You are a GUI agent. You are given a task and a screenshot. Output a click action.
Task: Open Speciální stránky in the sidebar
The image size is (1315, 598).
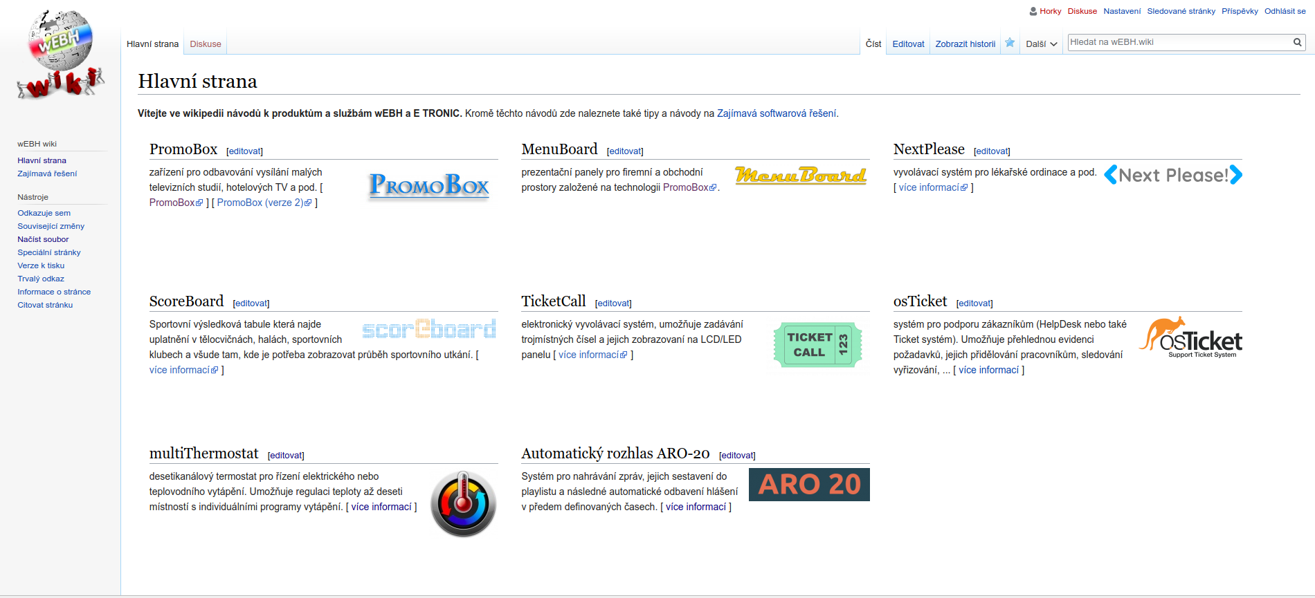[49, 252]
